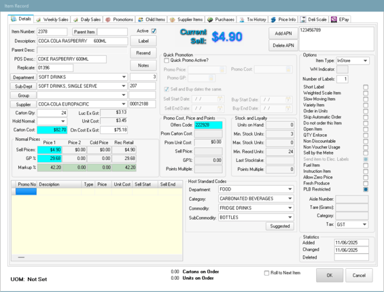Tick the Short Label option

click(366, 87)
